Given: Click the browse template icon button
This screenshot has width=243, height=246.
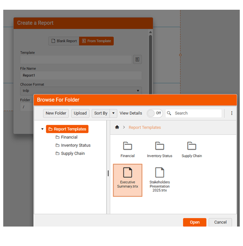Looking at the screenshot, I should 137,59.
